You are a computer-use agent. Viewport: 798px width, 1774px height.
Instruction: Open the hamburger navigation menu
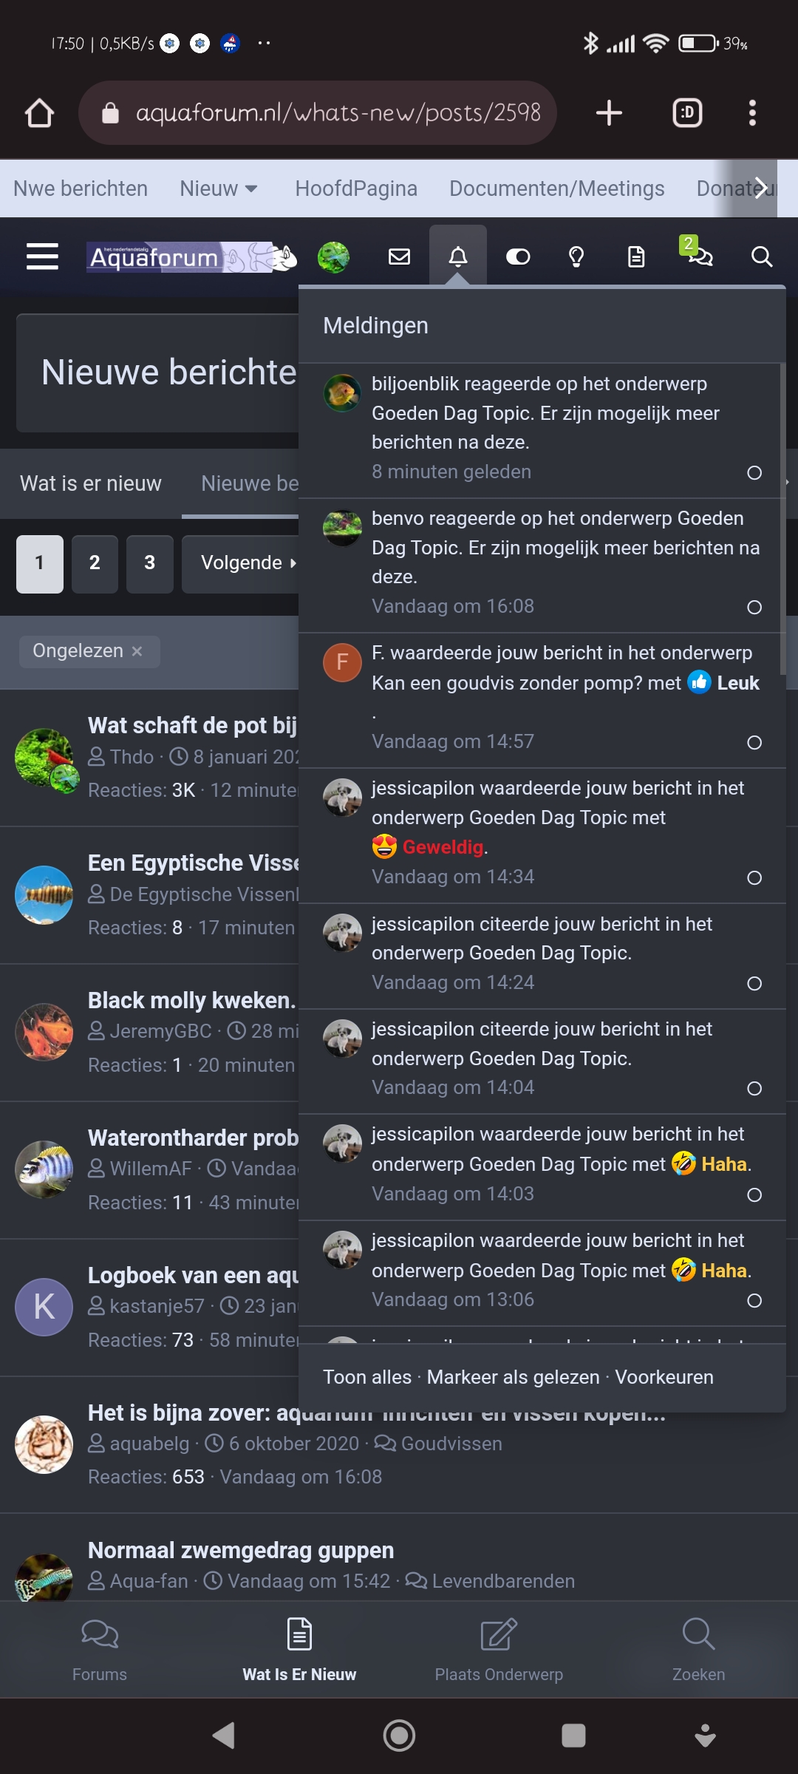(x=42, y=256)
